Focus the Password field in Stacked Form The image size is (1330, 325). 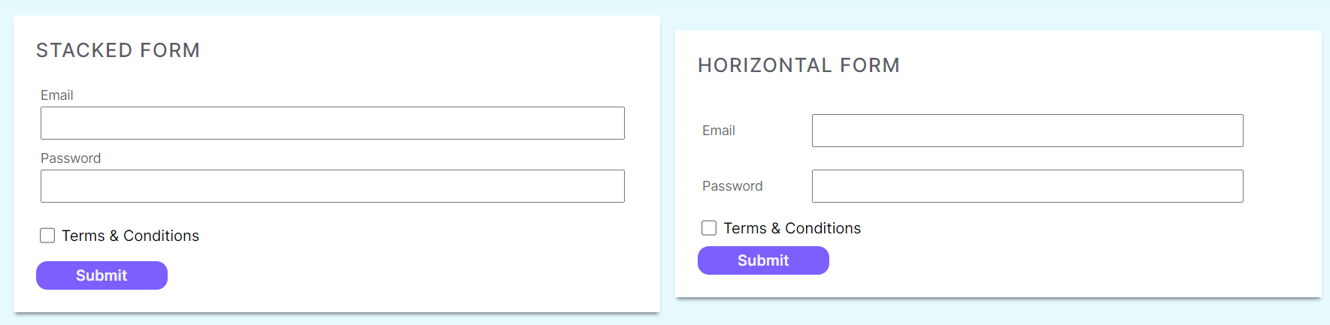(x=332, y=186)
